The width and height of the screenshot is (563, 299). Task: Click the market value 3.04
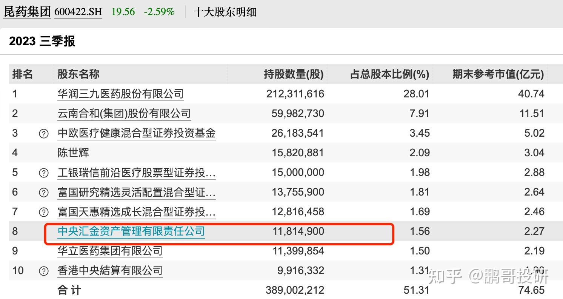pyautogui.click(x=534, y=153)
